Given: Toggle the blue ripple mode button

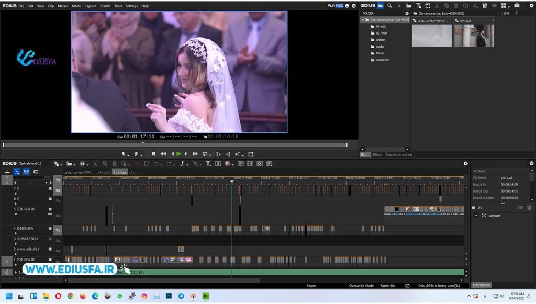Looking at the screenshot, I should tap(17, 172).
